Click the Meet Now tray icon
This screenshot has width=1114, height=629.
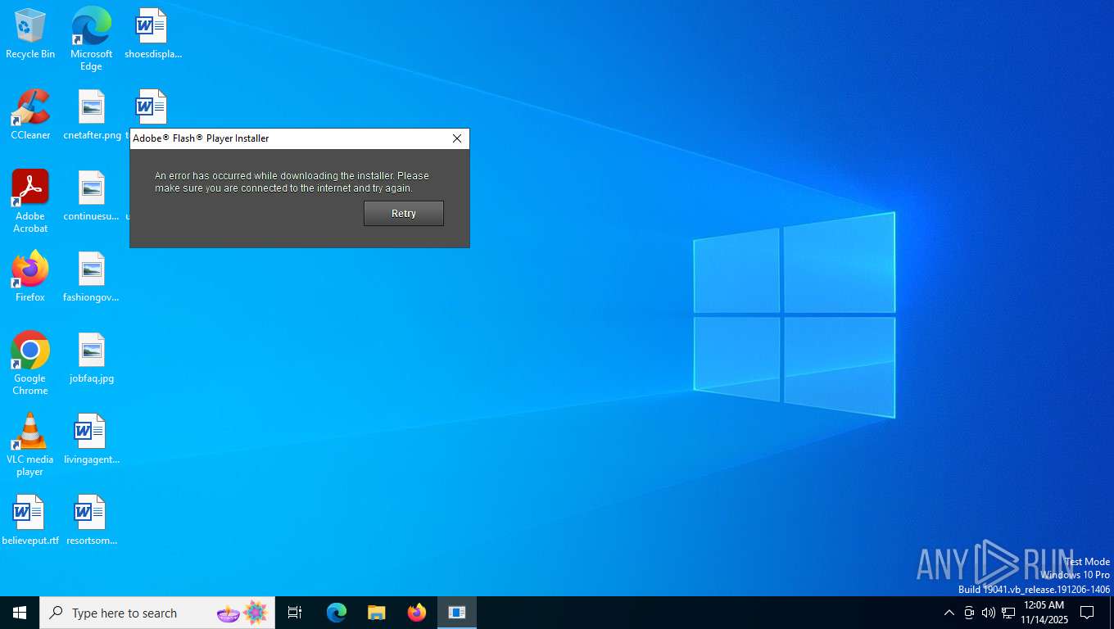tap(969, 613)
